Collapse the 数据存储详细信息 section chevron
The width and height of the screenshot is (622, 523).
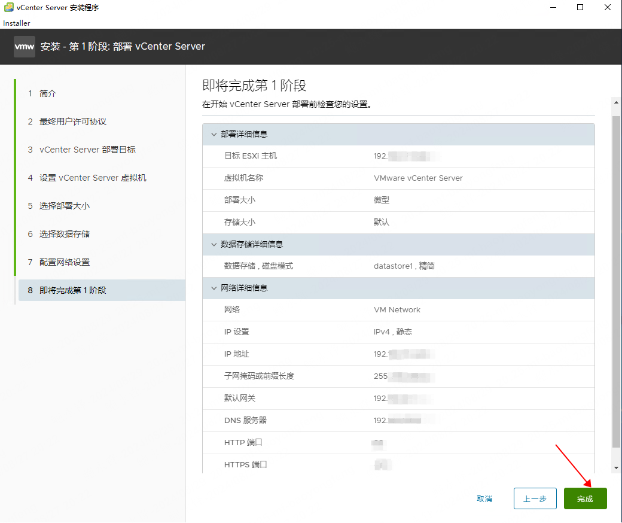click(x=214, y=244)
